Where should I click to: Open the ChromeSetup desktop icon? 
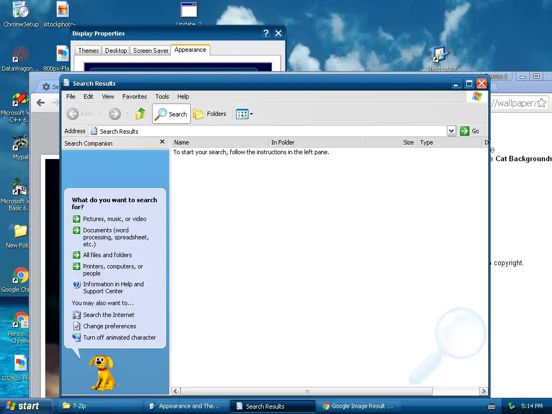pos(21,14)
